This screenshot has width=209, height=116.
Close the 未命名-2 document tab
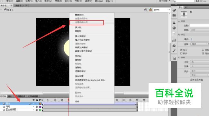click(x=26, y=5)
